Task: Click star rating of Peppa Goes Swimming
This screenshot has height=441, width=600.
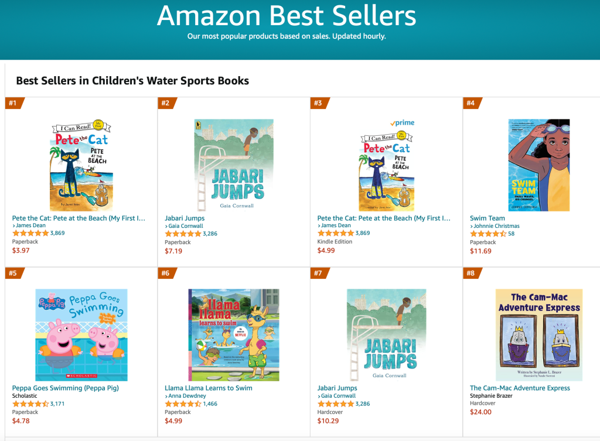Action: [30, 404]
